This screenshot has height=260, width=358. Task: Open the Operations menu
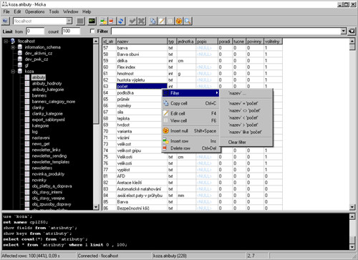coord(35,11)
